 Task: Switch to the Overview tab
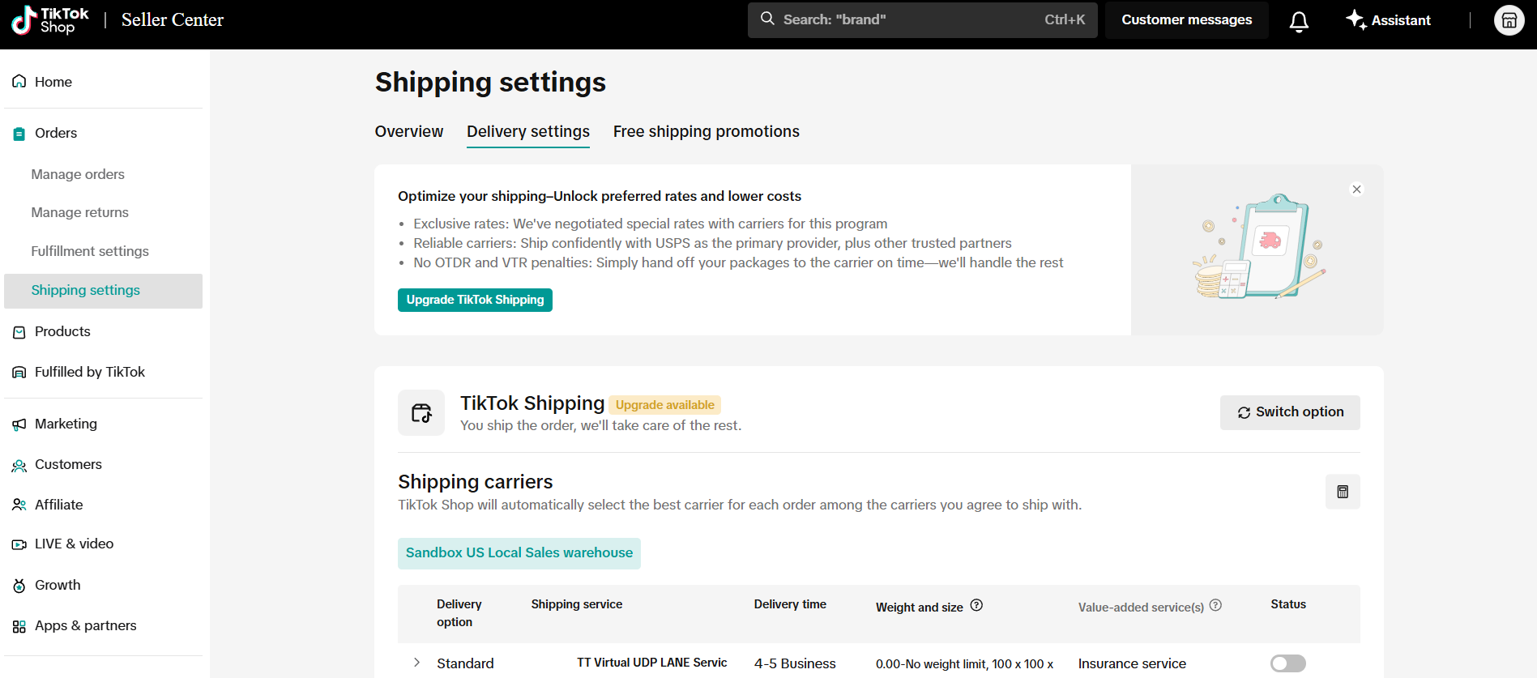[409, 131]
